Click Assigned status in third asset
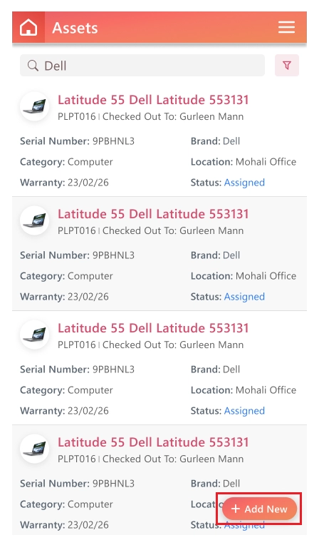319x550 pixels. click(244, 411)
